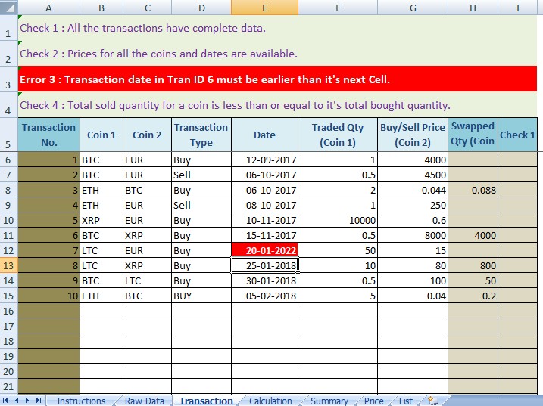Select the Transaction sheet tab
Viewport: 543px width, 406px height.
click(206, 401)
